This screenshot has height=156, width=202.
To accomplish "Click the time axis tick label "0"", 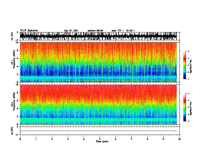I will coord(20,139).
